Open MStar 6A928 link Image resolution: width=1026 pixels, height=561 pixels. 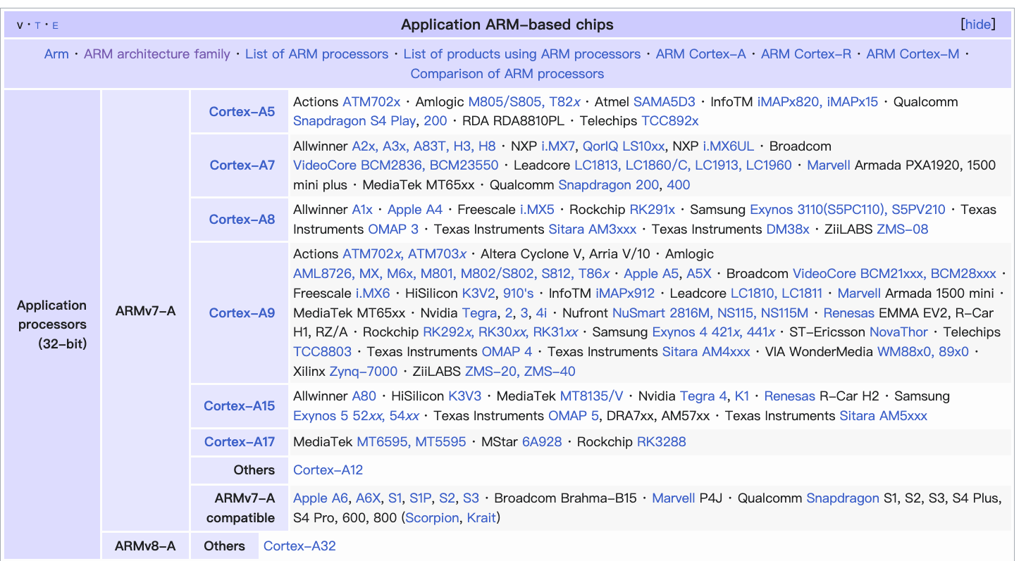click(x=542, y=441)
